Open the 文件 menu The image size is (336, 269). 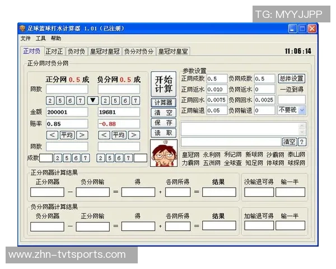[26, 39]
